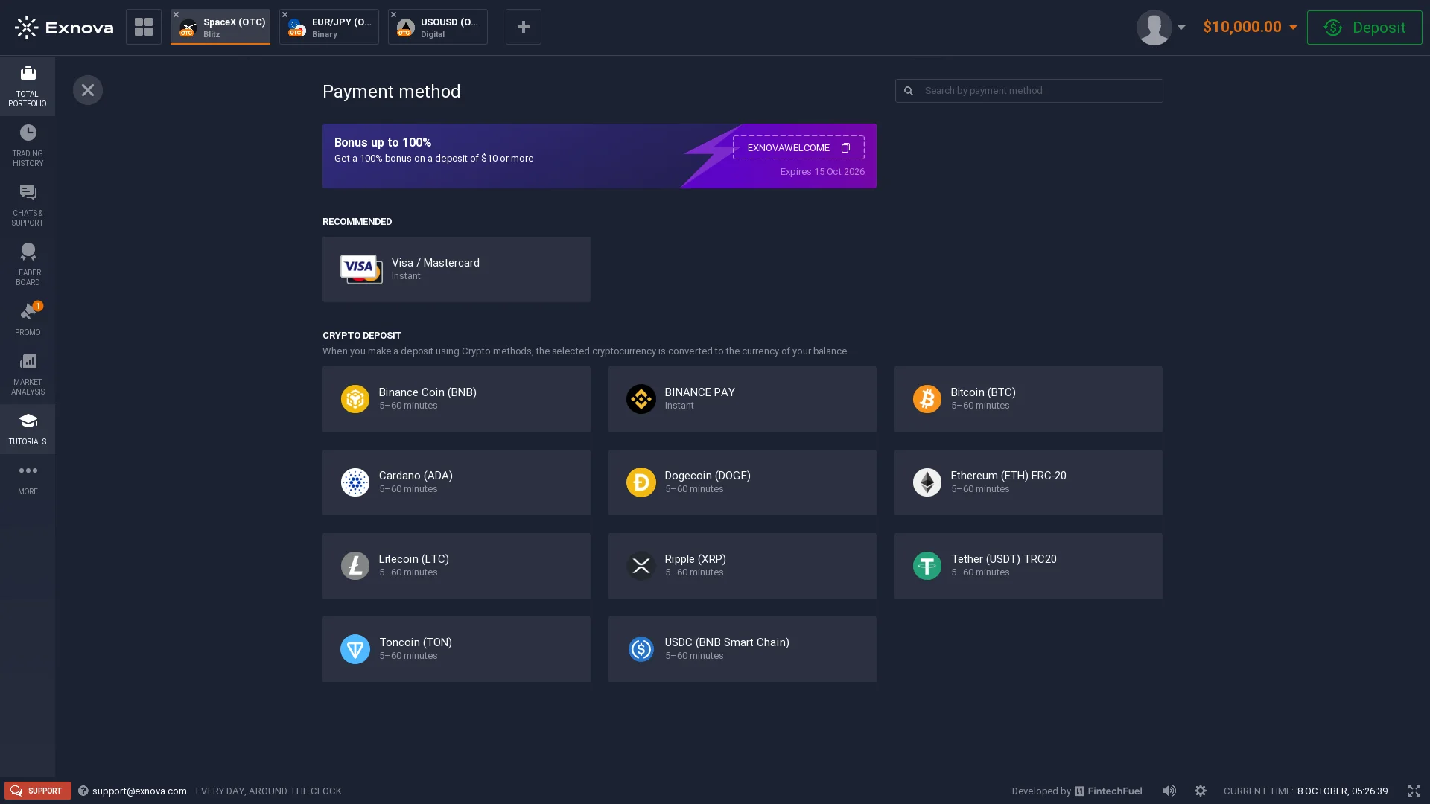Close the SpaceX (OTC) tab
Viewport: 1430px width, 804px height.
(177, 15)
